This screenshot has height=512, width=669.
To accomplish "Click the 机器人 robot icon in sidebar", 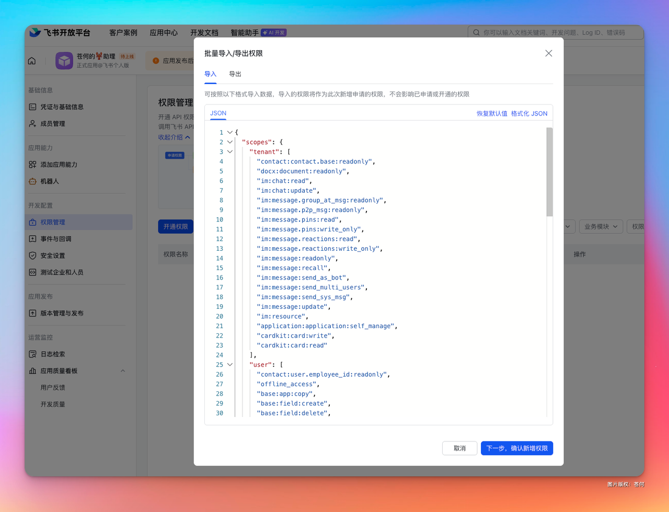I will pyautogui.click(x=32, y=181).
